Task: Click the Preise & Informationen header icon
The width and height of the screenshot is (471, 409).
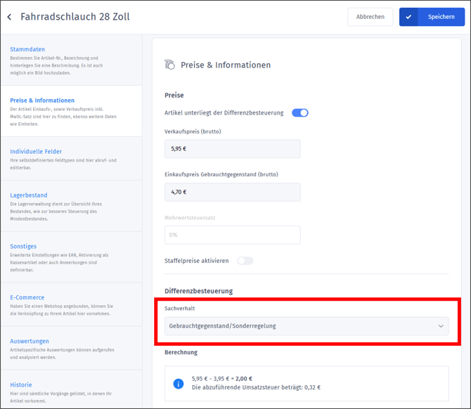Action: tap(169, 65)
